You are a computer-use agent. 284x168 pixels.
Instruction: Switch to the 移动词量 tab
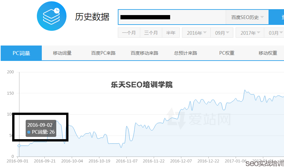(x=62, y=53)
